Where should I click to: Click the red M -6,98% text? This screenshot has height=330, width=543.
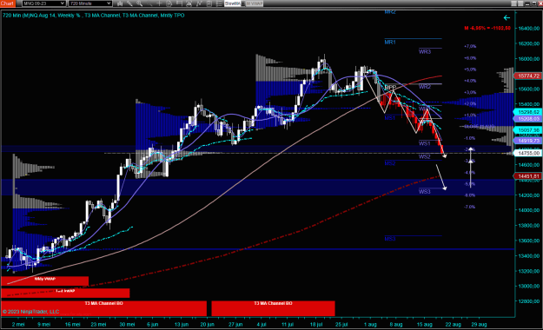point(487,28)
